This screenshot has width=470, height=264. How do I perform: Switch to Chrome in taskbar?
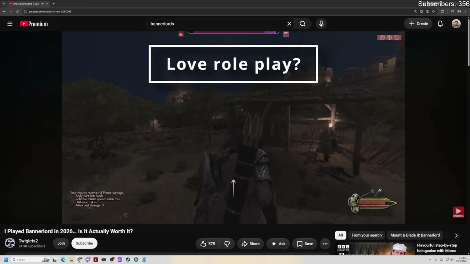[79, 260]
